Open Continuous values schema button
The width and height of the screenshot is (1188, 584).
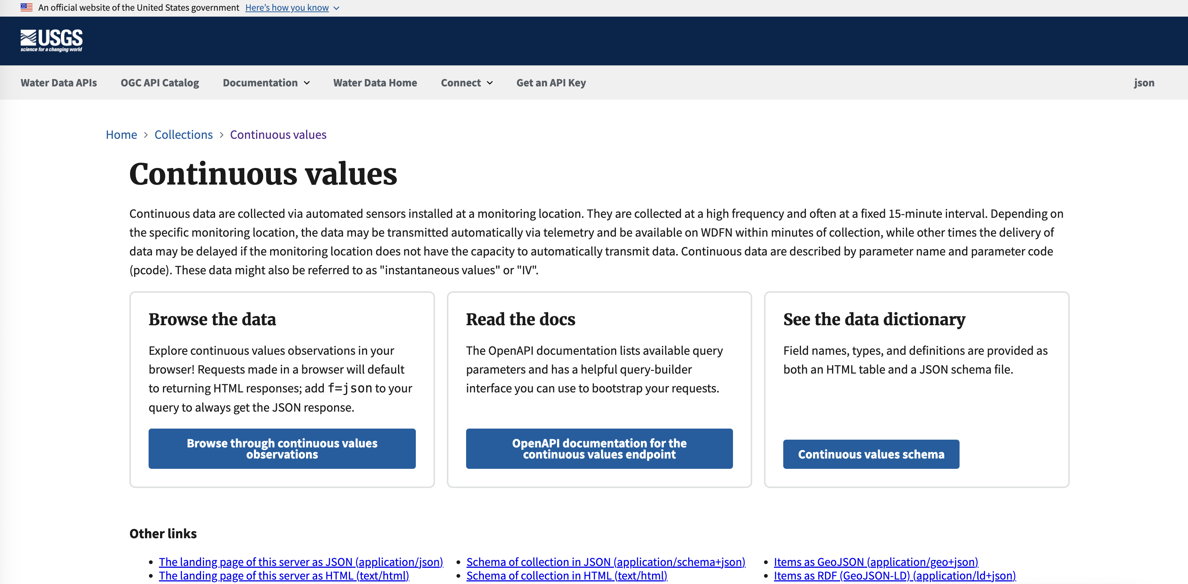871,454
